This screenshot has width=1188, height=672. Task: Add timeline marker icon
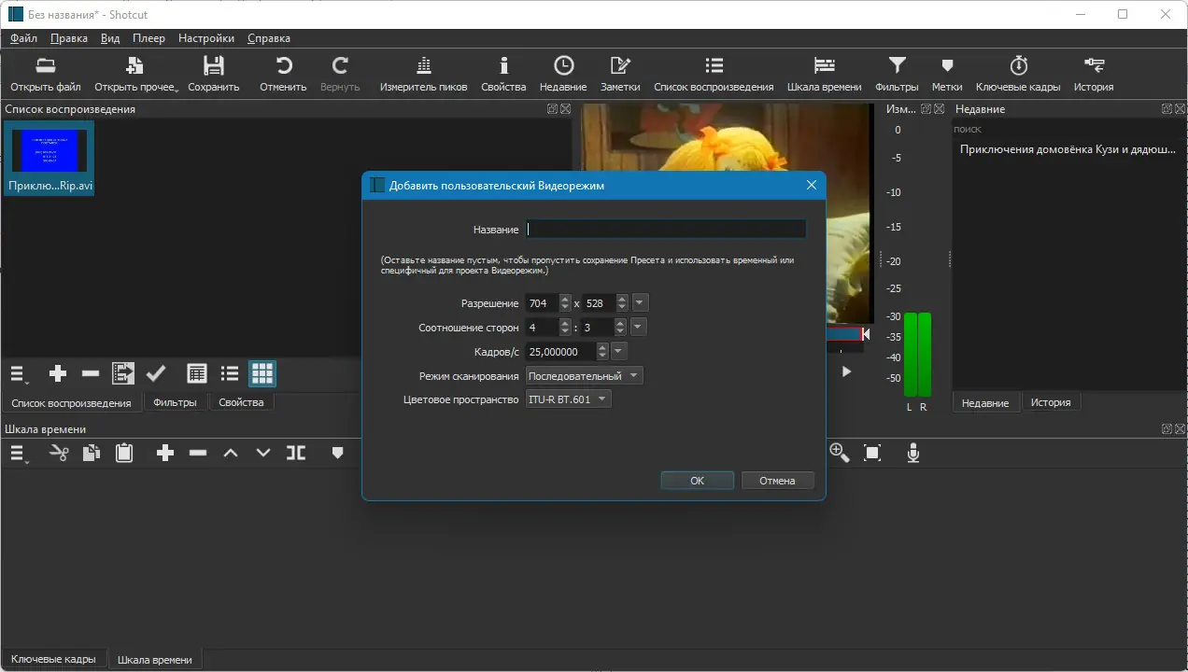338,453
